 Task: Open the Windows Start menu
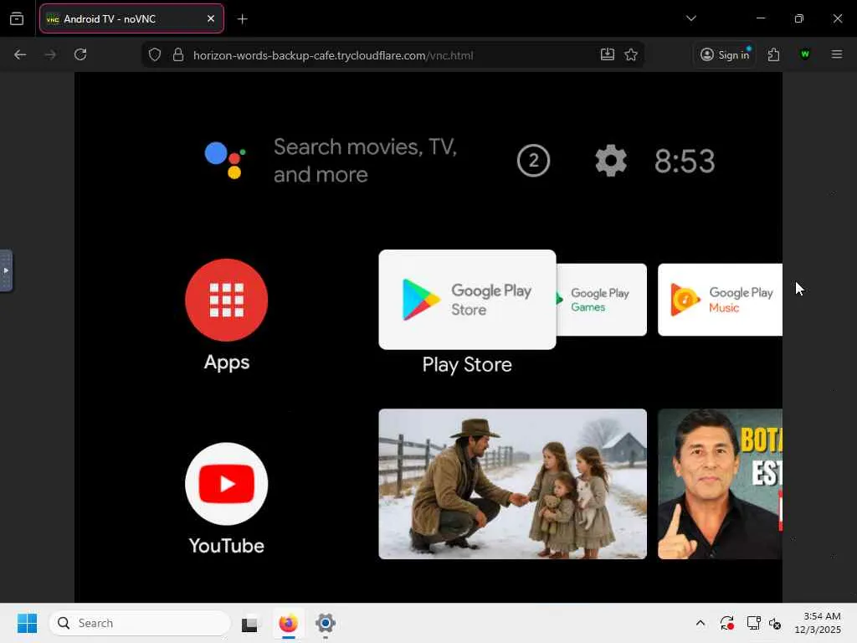coord(28,623)
